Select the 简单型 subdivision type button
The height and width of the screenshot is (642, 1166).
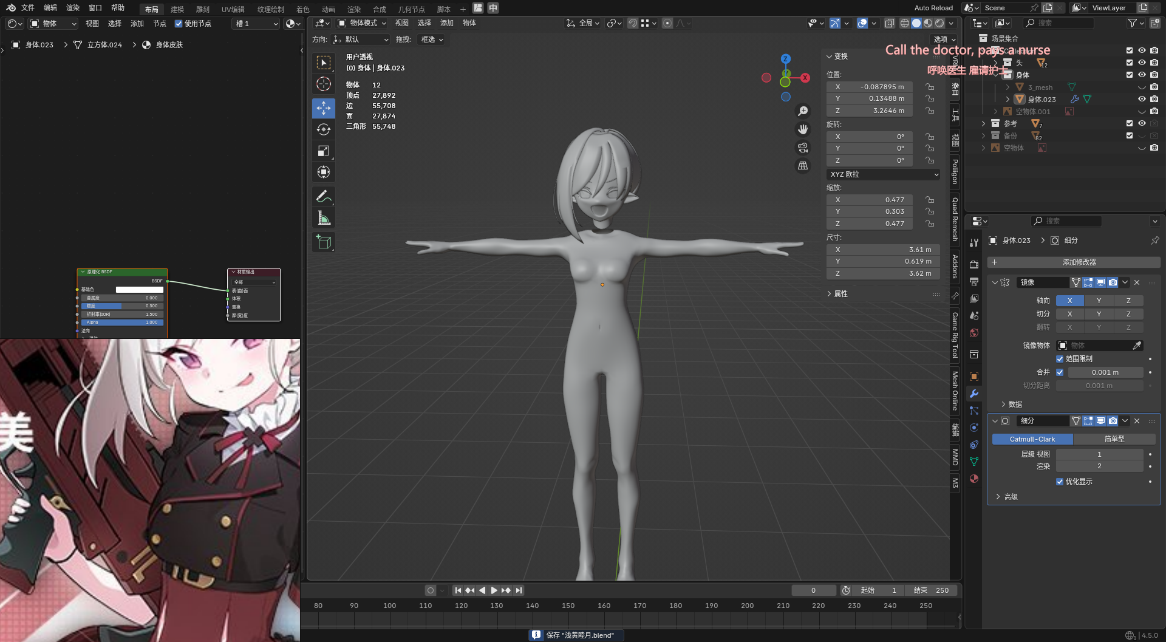1114,439
